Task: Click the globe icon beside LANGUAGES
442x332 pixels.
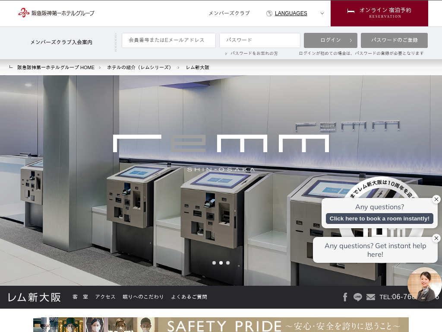Action: 269,13
